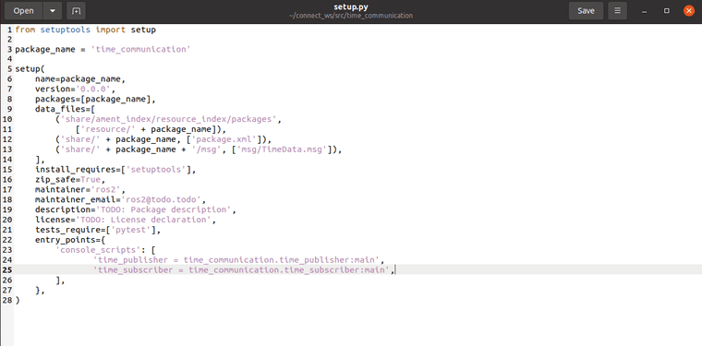Click line number 28 in the gutter

coord(7,300)
